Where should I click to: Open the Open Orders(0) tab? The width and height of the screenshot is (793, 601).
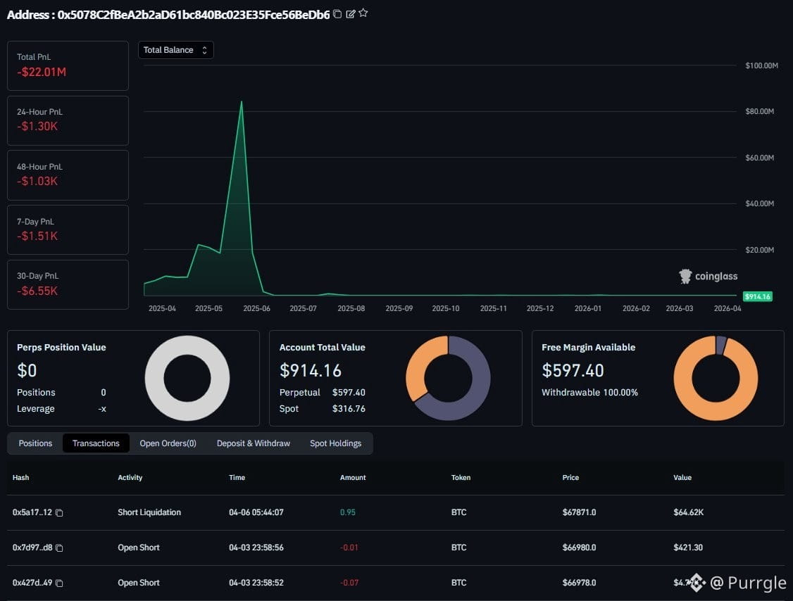click(x=168, y=443)
